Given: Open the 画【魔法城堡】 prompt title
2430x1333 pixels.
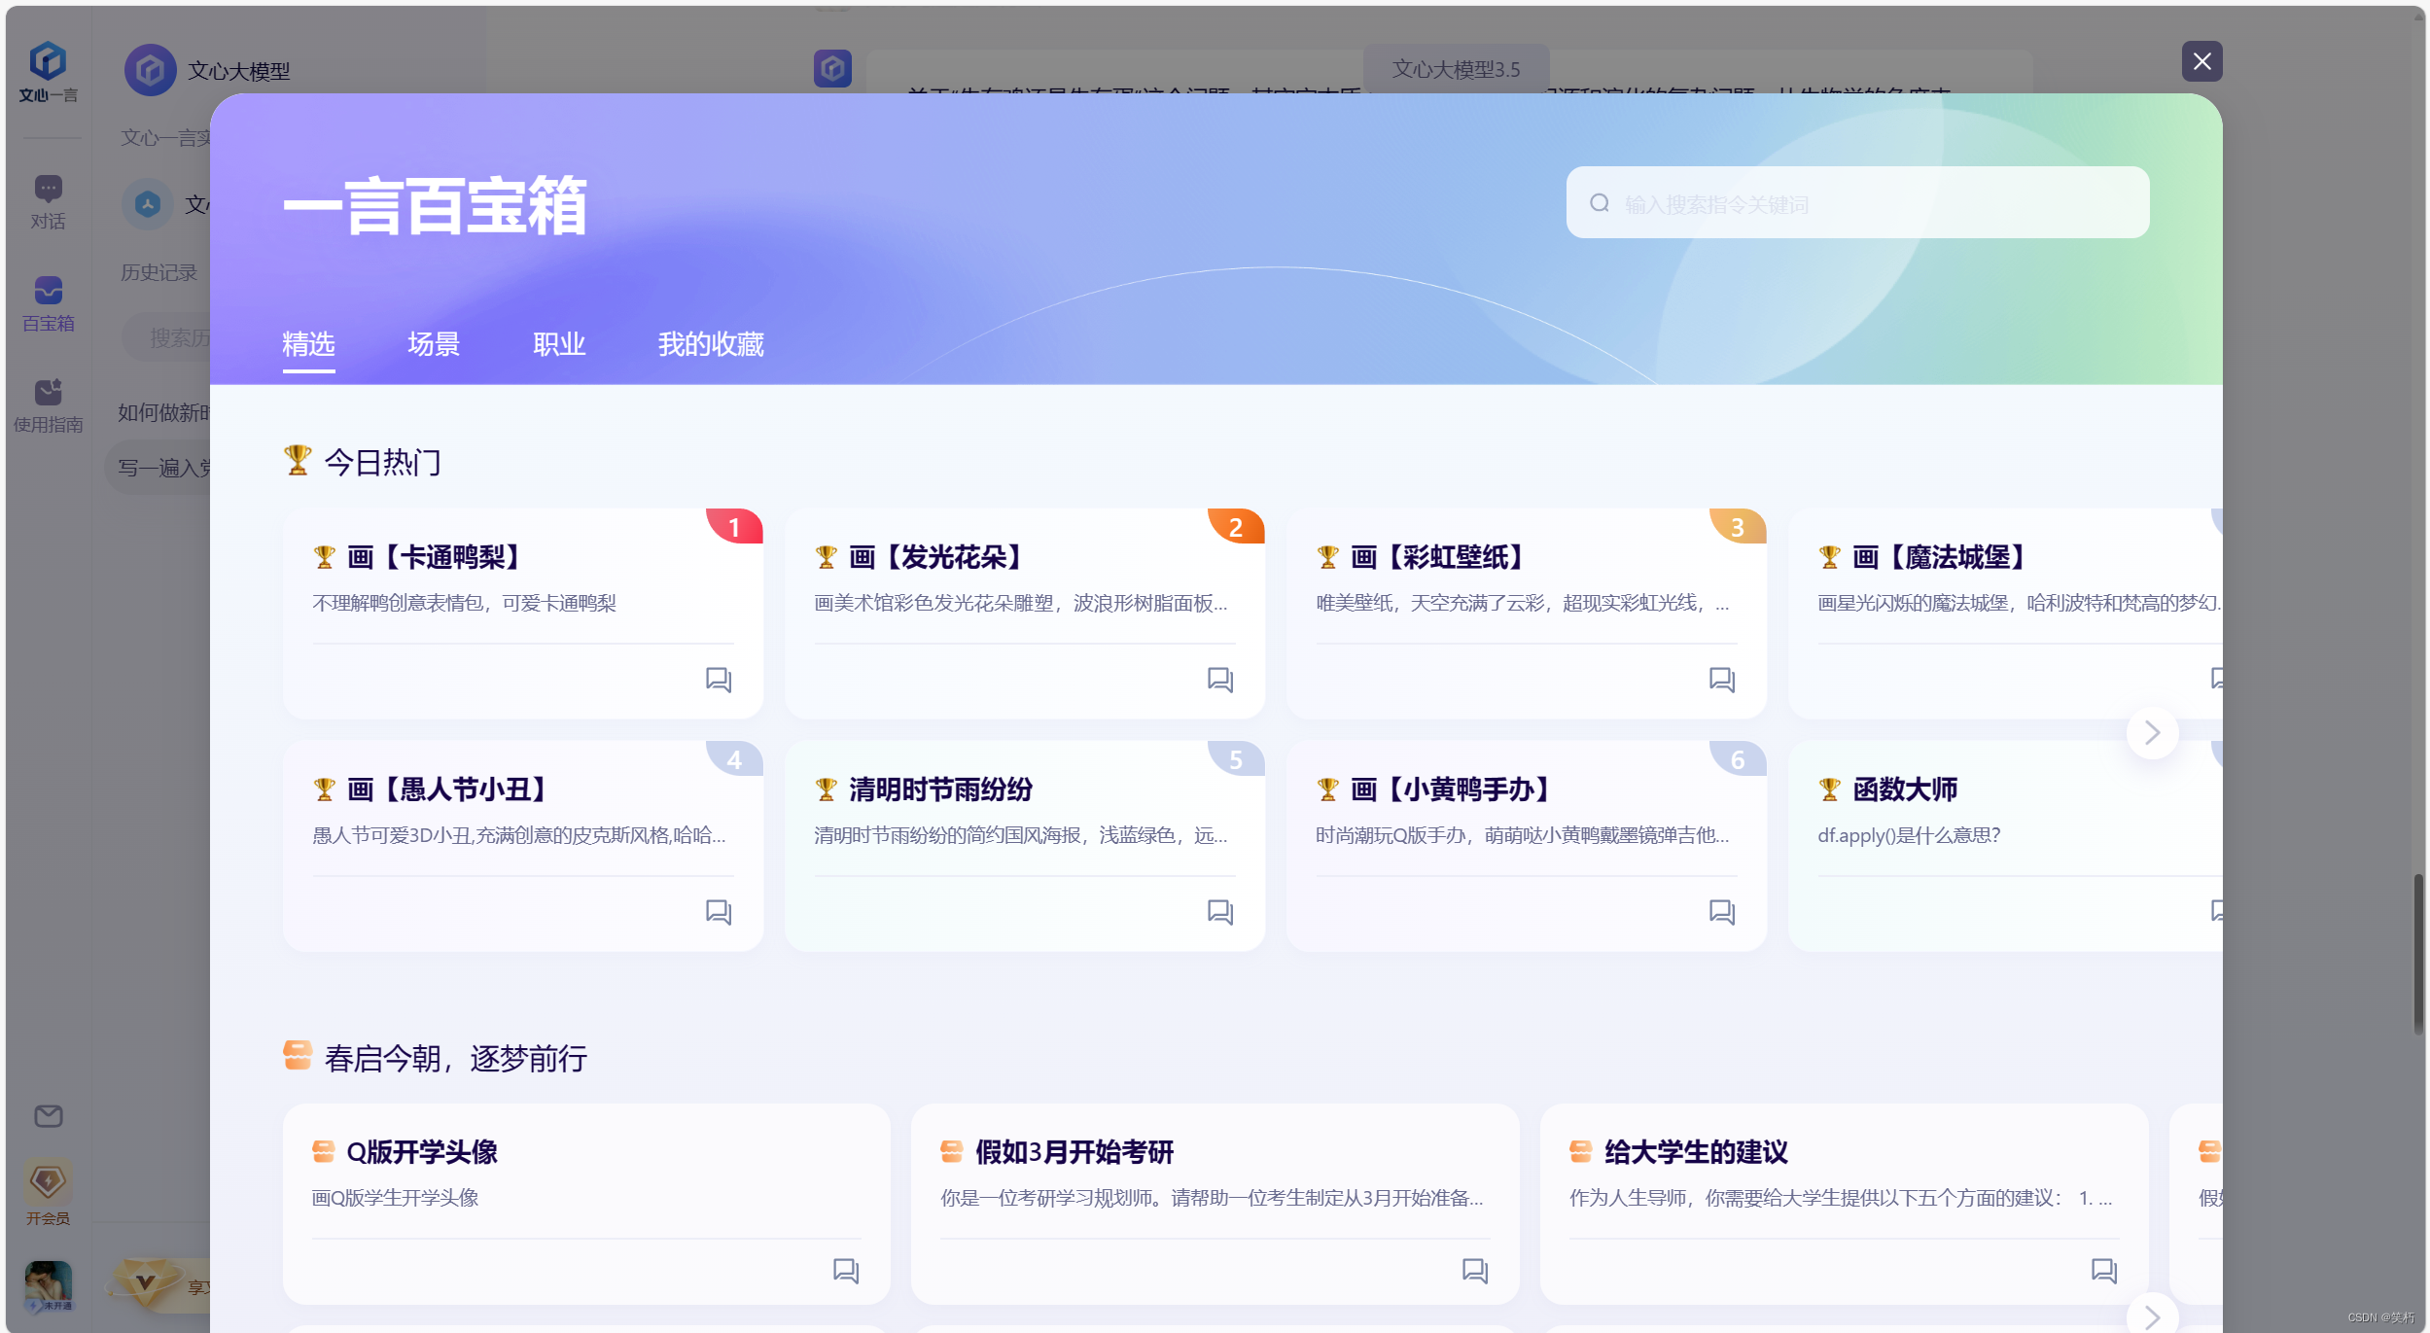Looking at the screenshot, I should 1939,557.
